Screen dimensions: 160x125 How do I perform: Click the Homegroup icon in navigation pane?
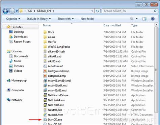[x=8, y=80]
